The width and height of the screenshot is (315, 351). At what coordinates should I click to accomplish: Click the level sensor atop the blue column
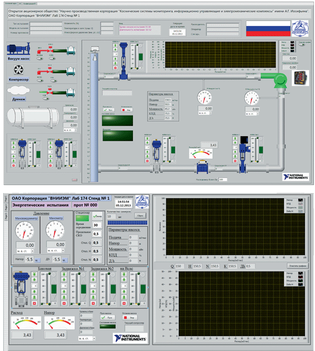pos(95,53)
